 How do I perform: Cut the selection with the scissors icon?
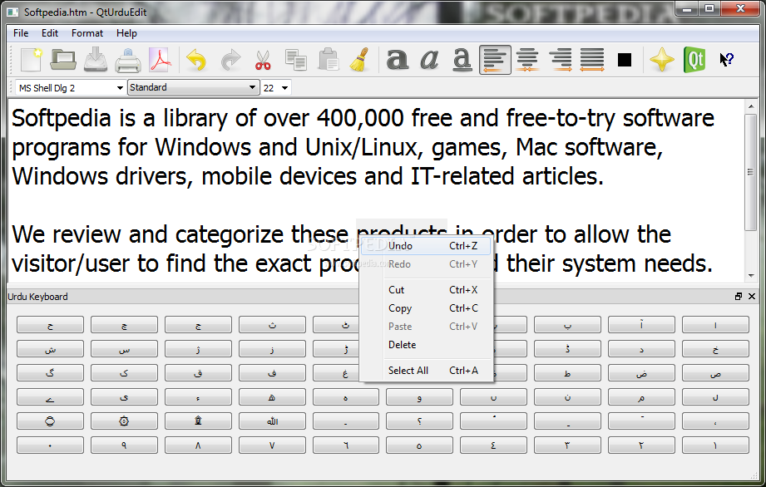(263, 60)
